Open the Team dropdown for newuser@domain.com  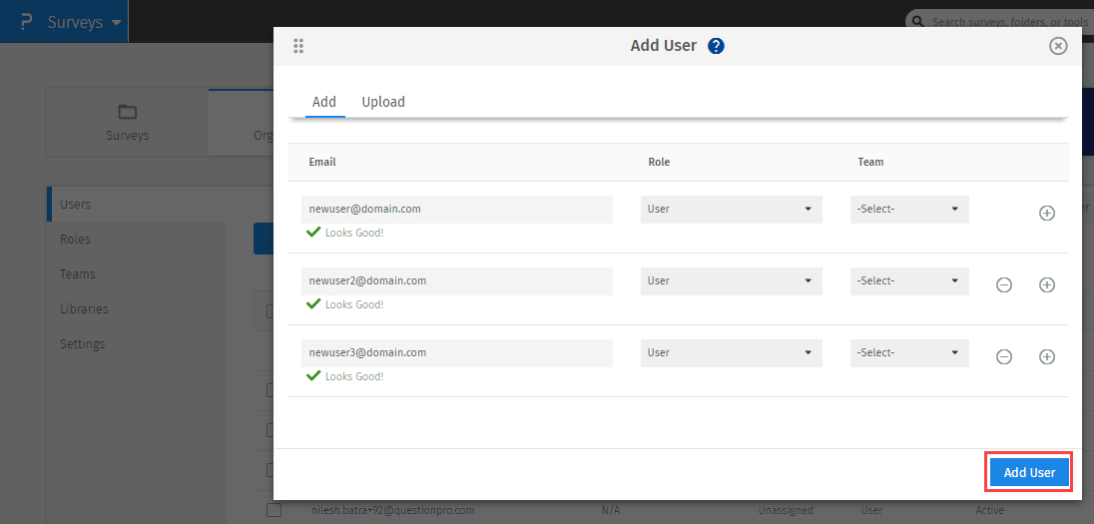click(909, 210)
